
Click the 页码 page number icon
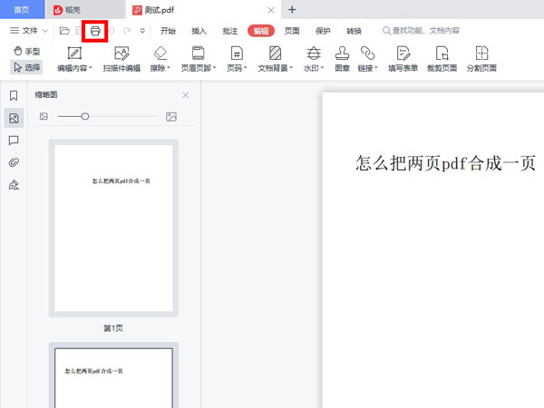237,53
